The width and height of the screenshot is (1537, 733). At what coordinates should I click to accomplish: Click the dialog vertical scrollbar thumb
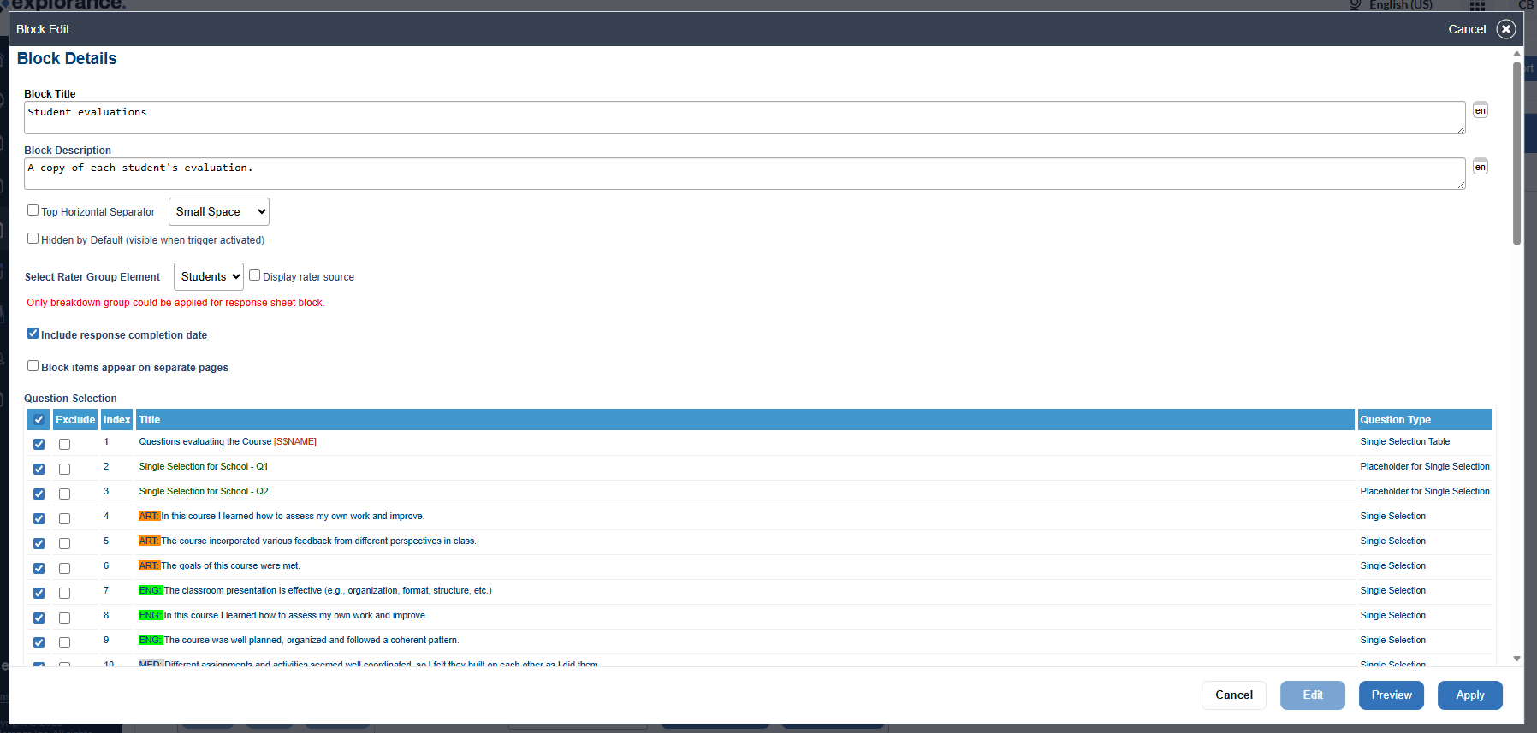click(x=1516, y=154)
